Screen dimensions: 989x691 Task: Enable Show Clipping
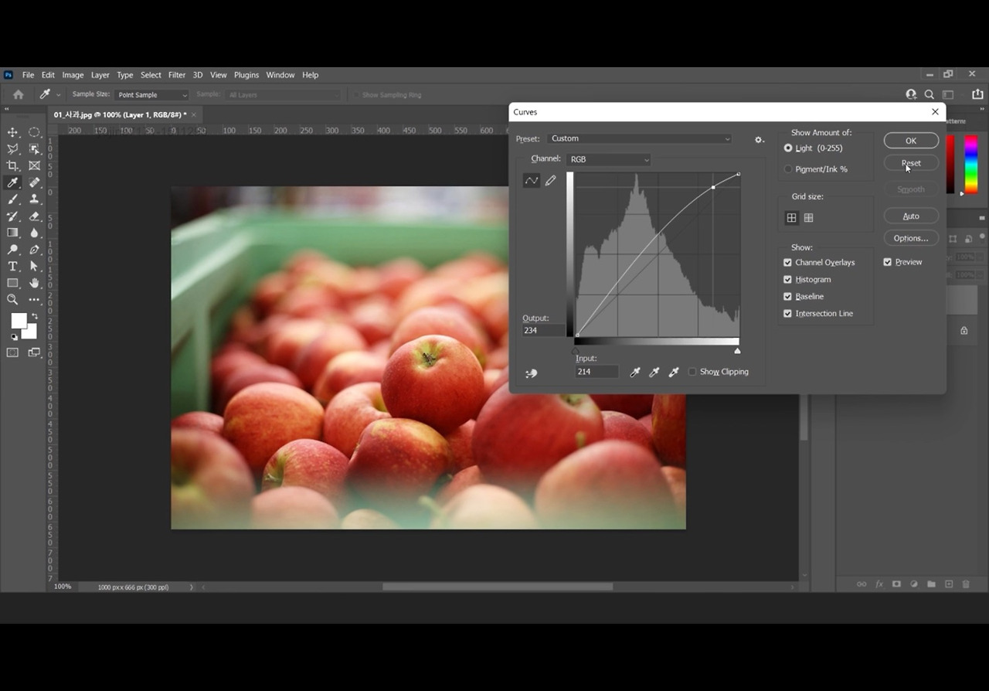click(692, 372)
